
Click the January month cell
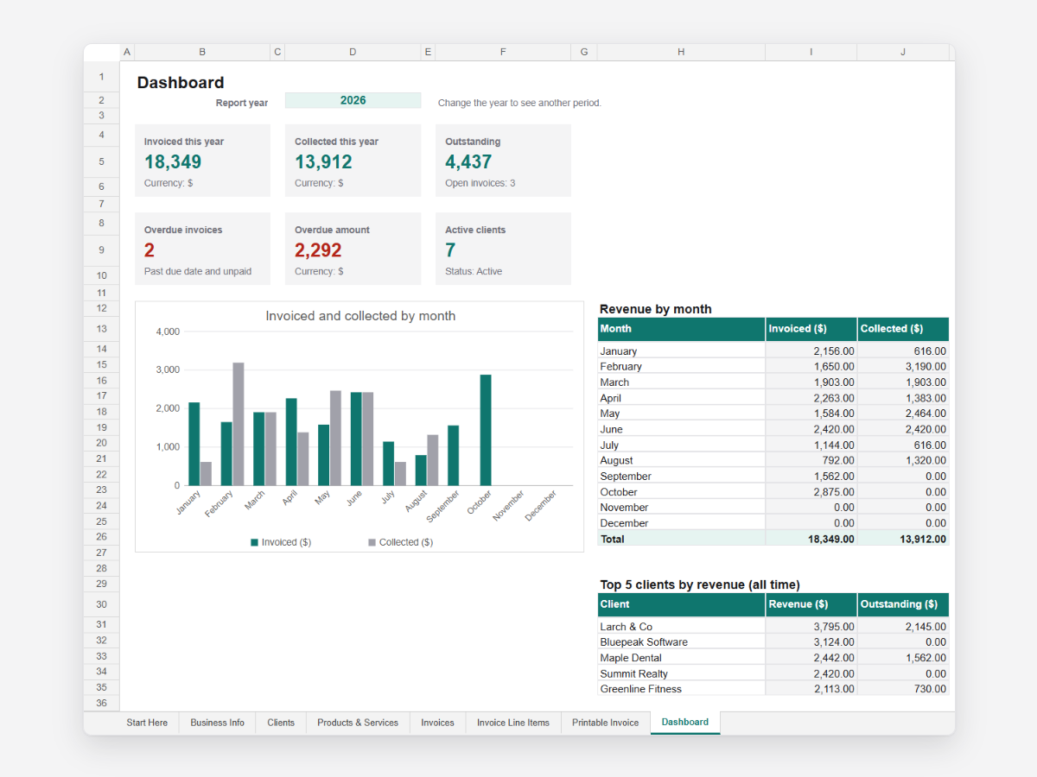pos(681,351)
